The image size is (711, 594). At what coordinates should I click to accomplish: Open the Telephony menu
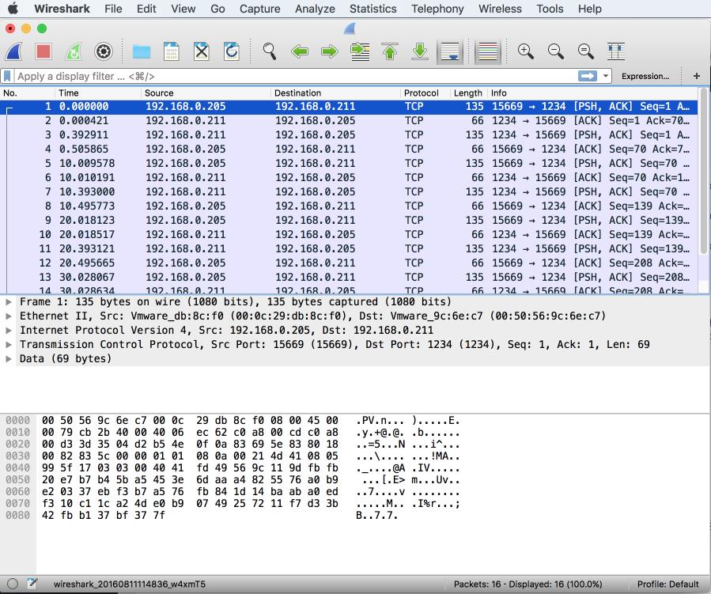pos(437,9)
